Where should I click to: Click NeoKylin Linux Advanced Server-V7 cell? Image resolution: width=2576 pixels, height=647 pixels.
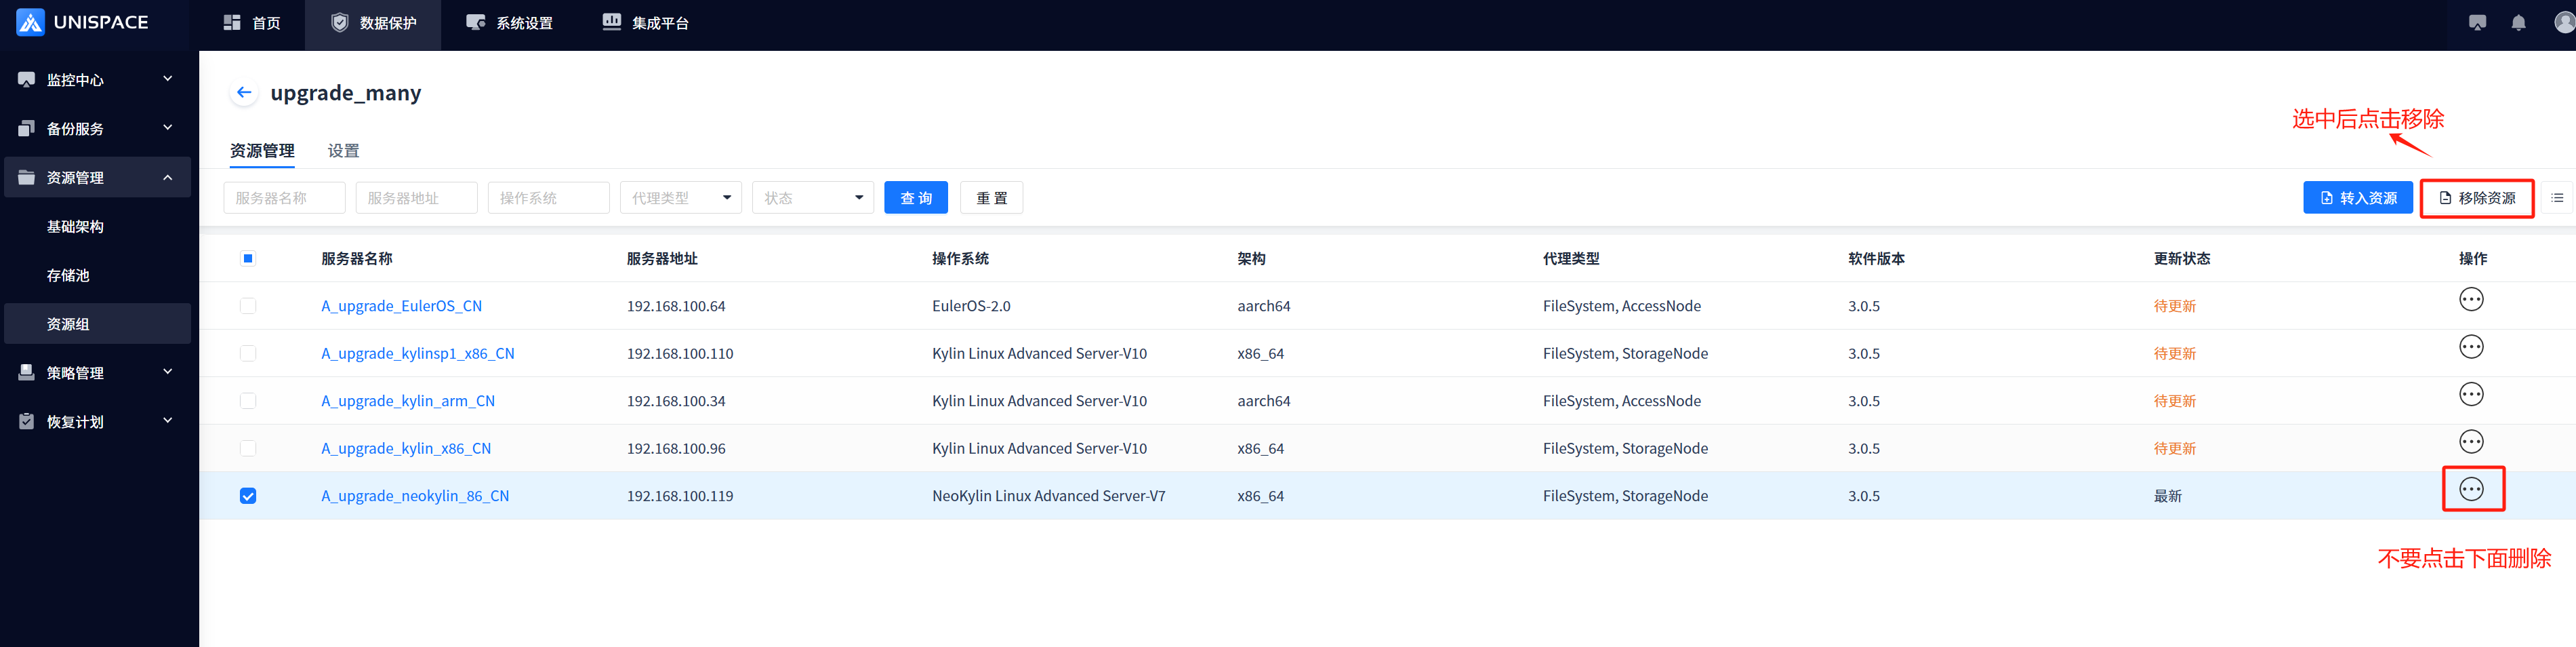pyautogui.click(x=1048, y=496)
